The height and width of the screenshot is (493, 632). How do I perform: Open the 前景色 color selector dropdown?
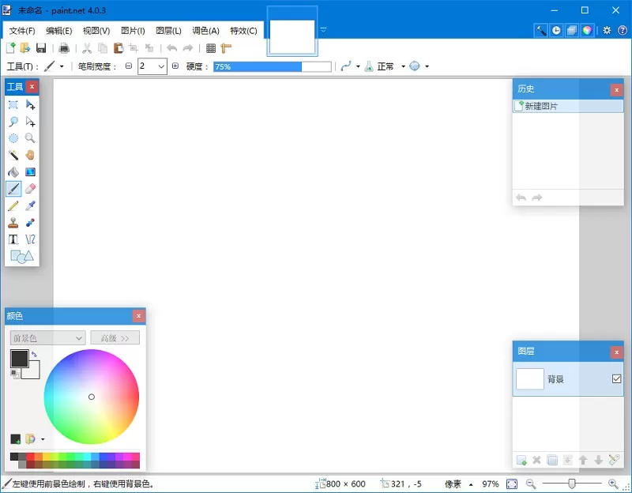click(x=47, y=338)
